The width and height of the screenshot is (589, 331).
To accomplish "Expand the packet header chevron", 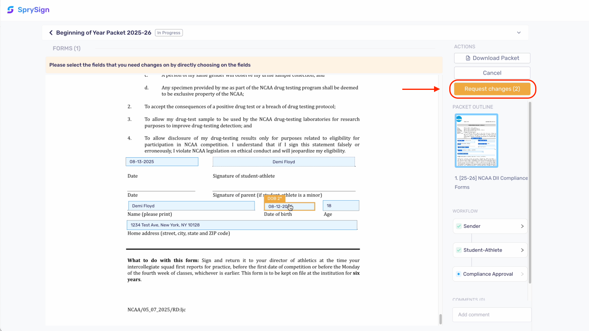I will pyautogui.click(x=519, y=33).
